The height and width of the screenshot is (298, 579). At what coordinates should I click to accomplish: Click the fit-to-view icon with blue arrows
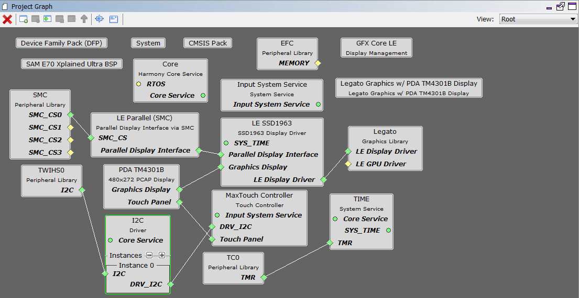(100, 19)
